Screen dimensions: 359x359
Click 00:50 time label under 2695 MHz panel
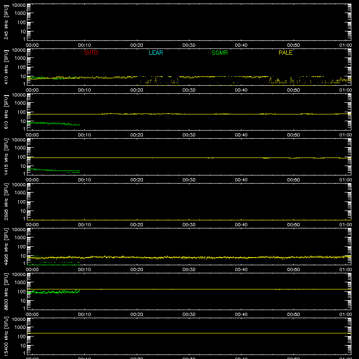click(x=293, y=225)
